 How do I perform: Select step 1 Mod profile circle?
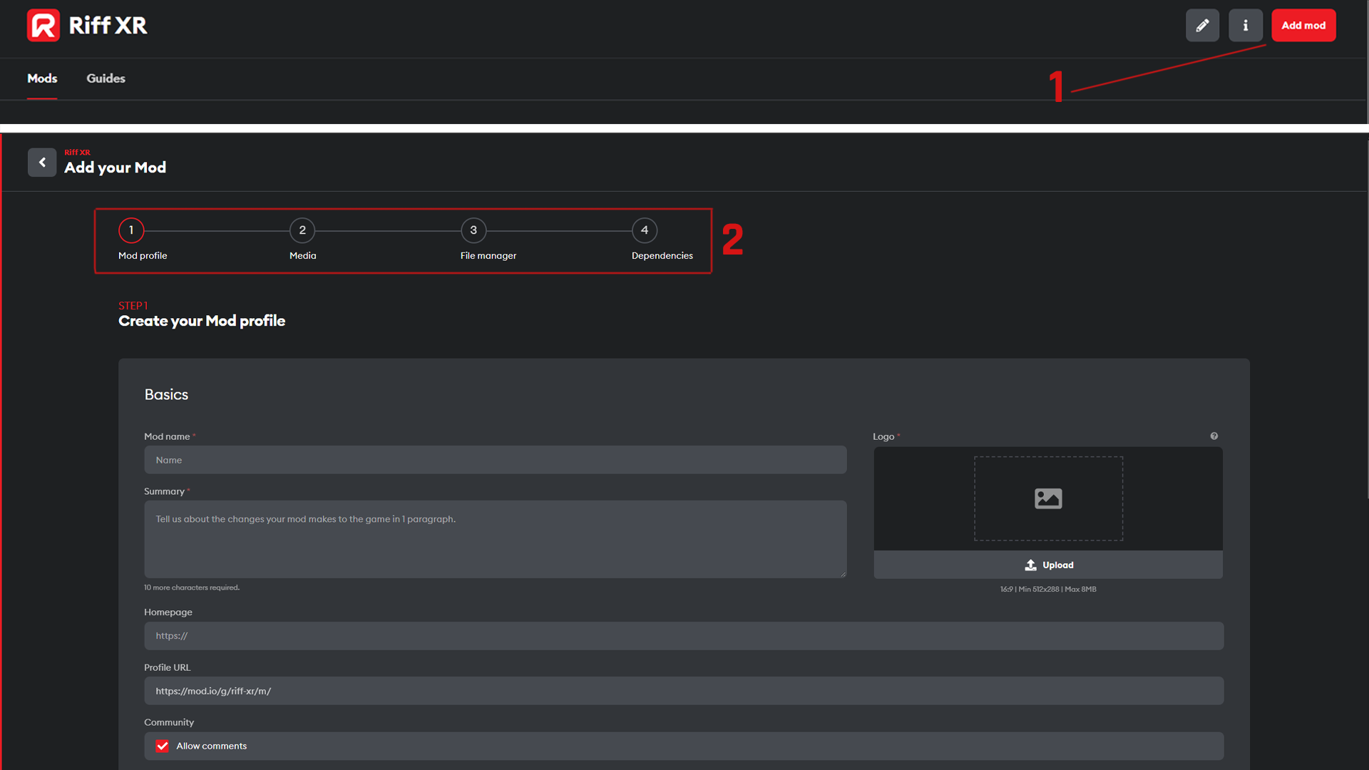pos(131,230)
